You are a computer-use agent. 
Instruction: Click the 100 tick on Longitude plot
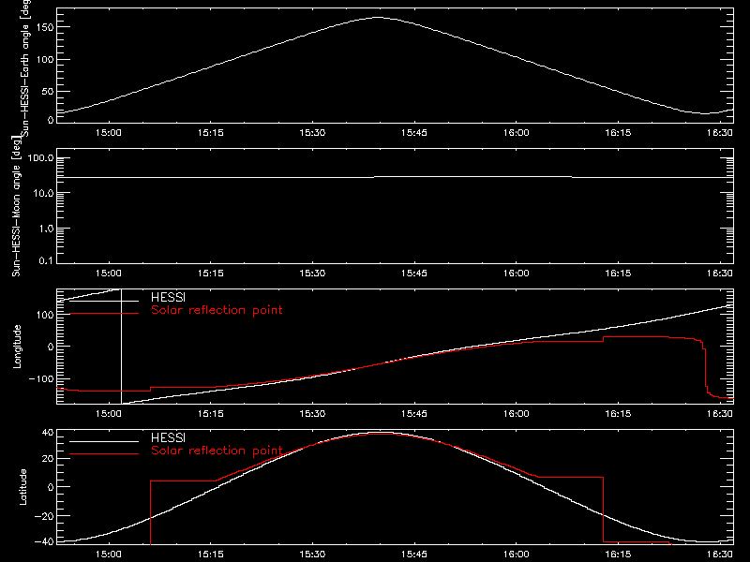tap(45, 315)
